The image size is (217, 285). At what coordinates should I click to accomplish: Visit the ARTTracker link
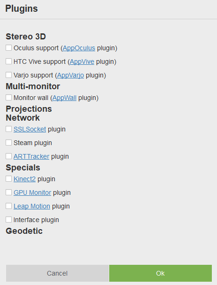[31, 156]
